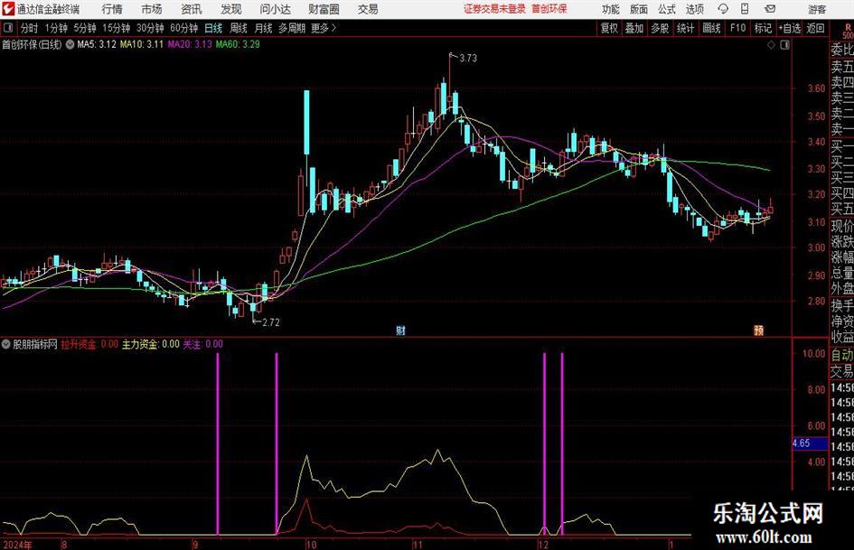Click the MA20: 3.13 label
Screen dimensions: 854x550
(x=190, y=44)
